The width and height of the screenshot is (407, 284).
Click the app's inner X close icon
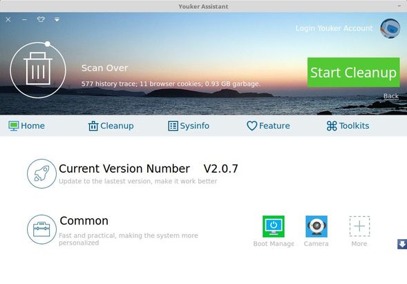(8, 19)
